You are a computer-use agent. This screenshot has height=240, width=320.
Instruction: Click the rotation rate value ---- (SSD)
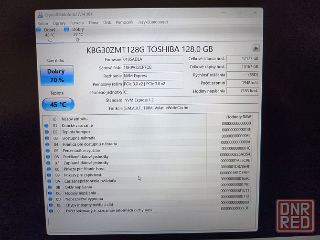click(x=243, y=75)
